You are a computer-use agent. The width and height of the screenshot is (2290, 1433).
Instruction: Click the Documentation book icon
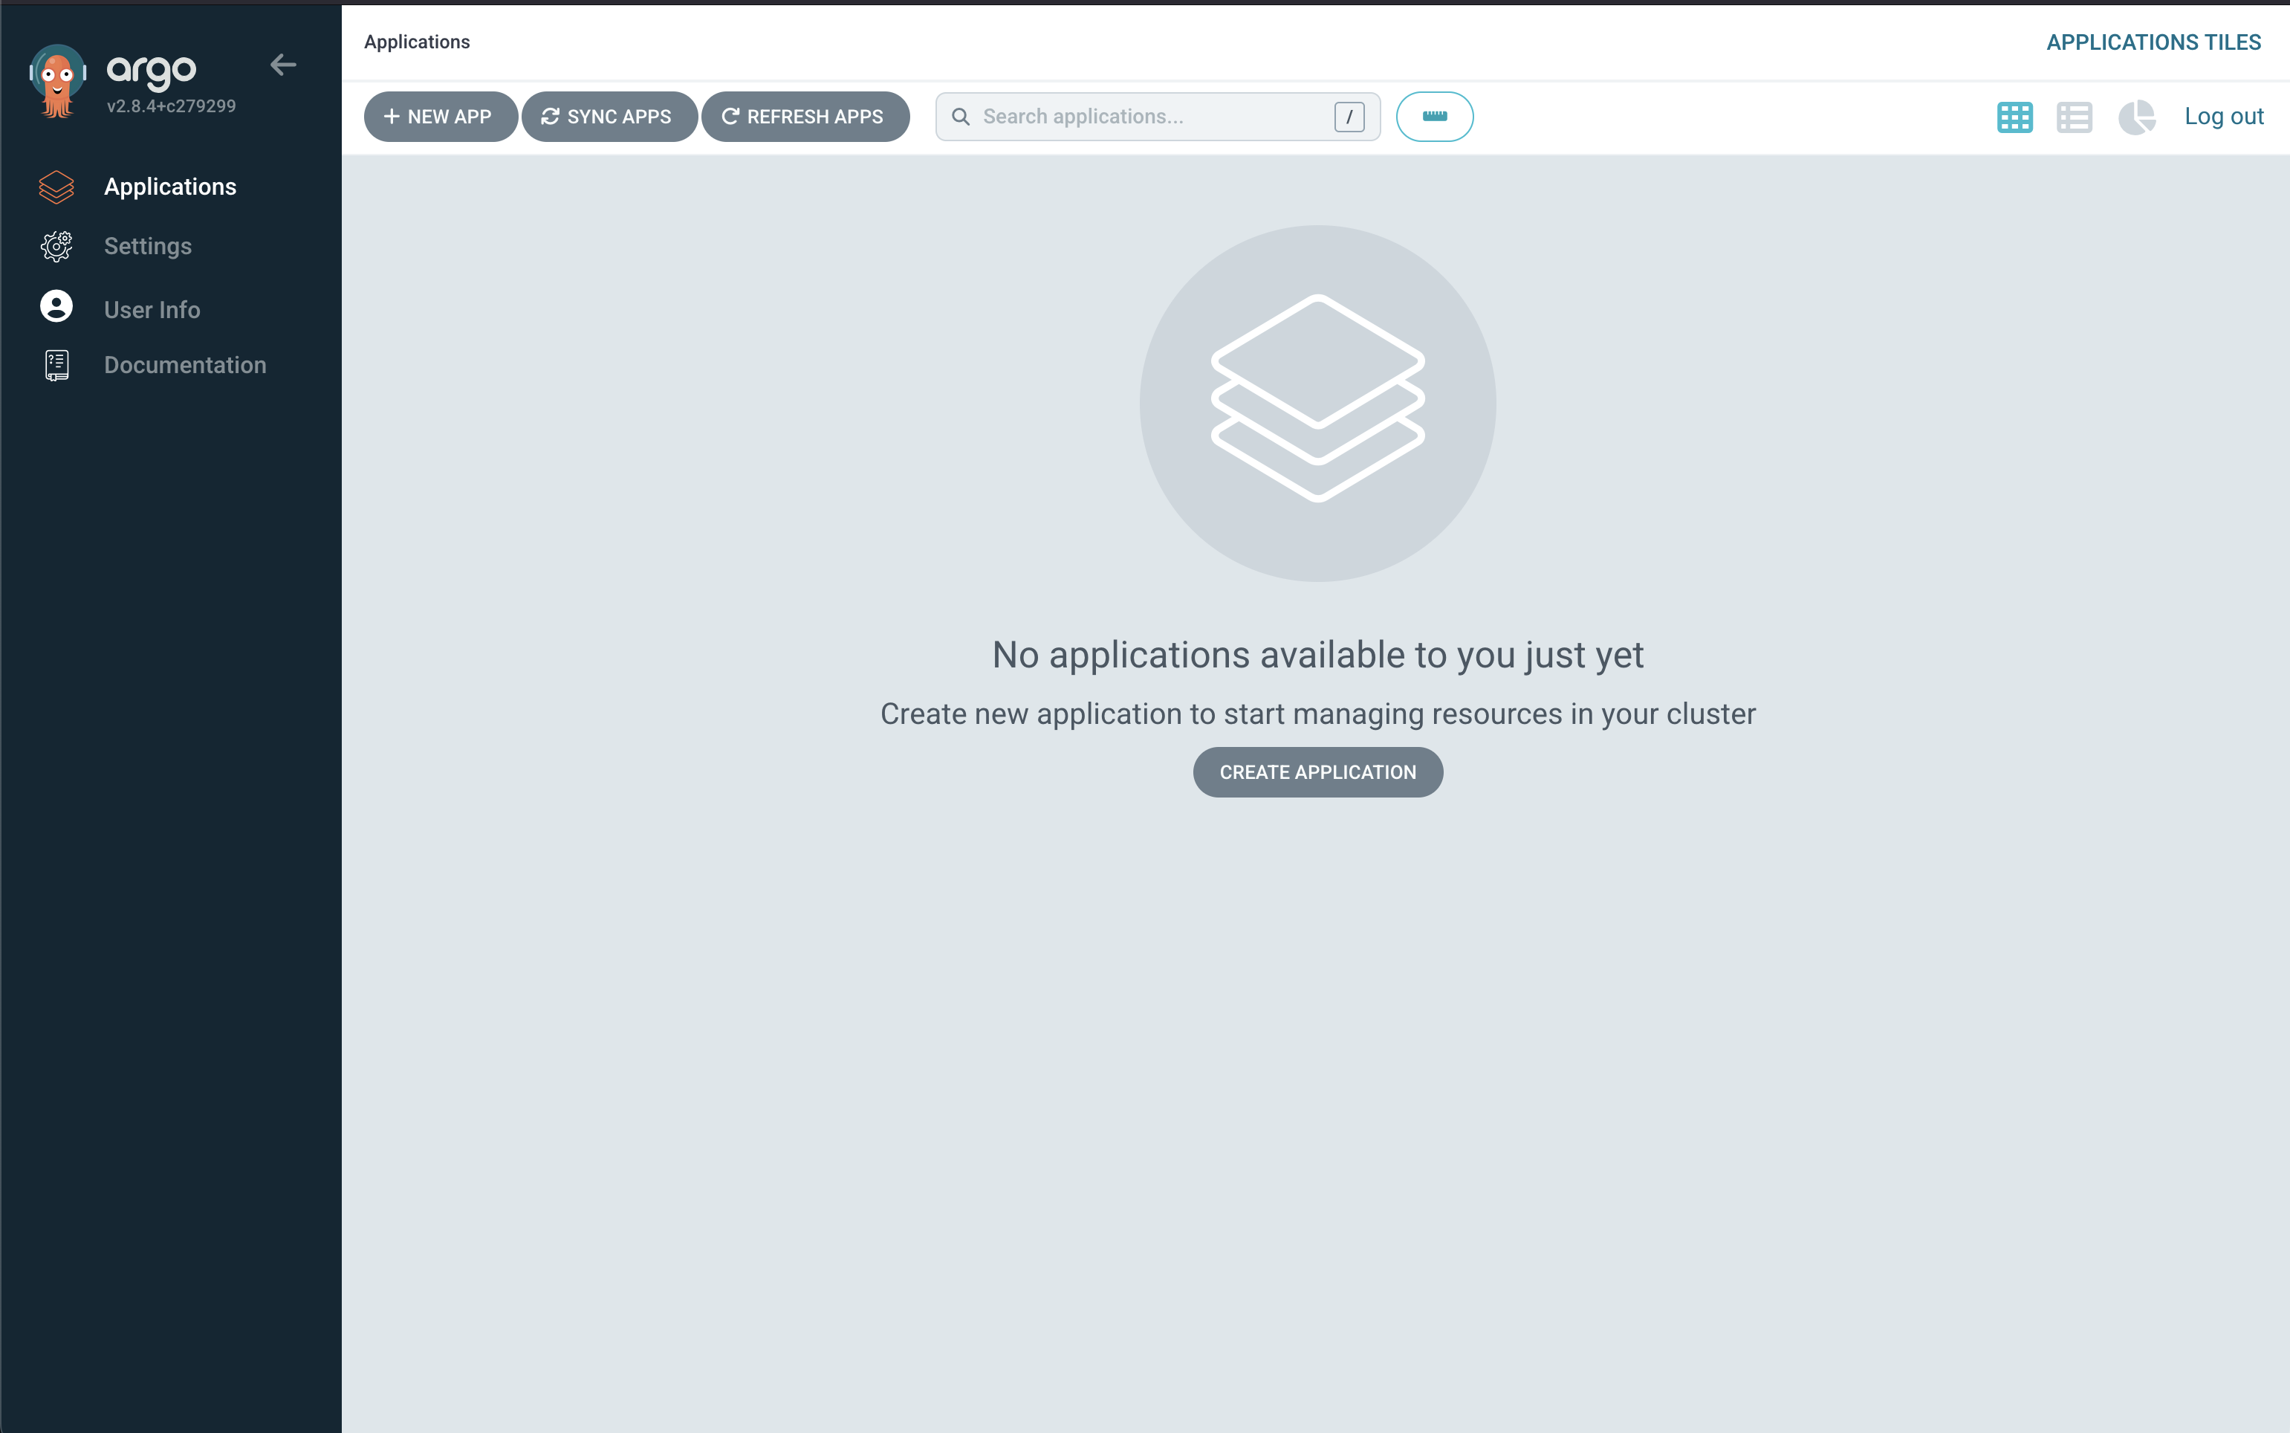pos(57,365)
